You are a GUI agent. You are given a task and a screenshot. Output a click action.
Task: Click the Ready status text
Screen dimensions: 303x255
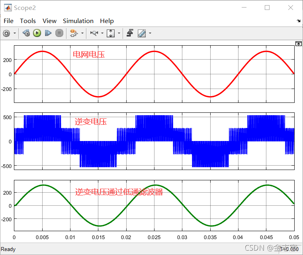coord(8,249)
